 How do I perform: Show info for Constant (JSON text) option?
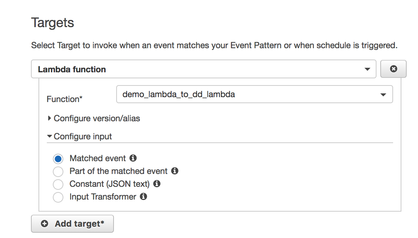coord(157,184)
